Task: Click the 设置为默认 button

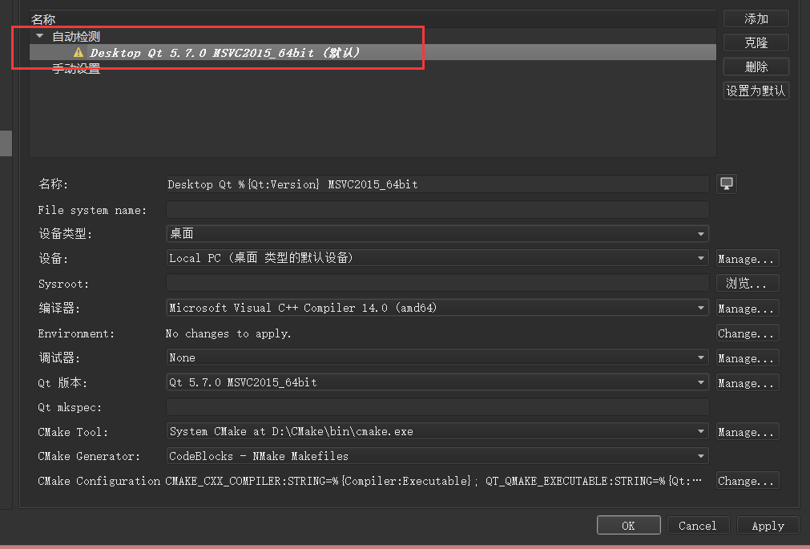Action: (x=756, y=91)
